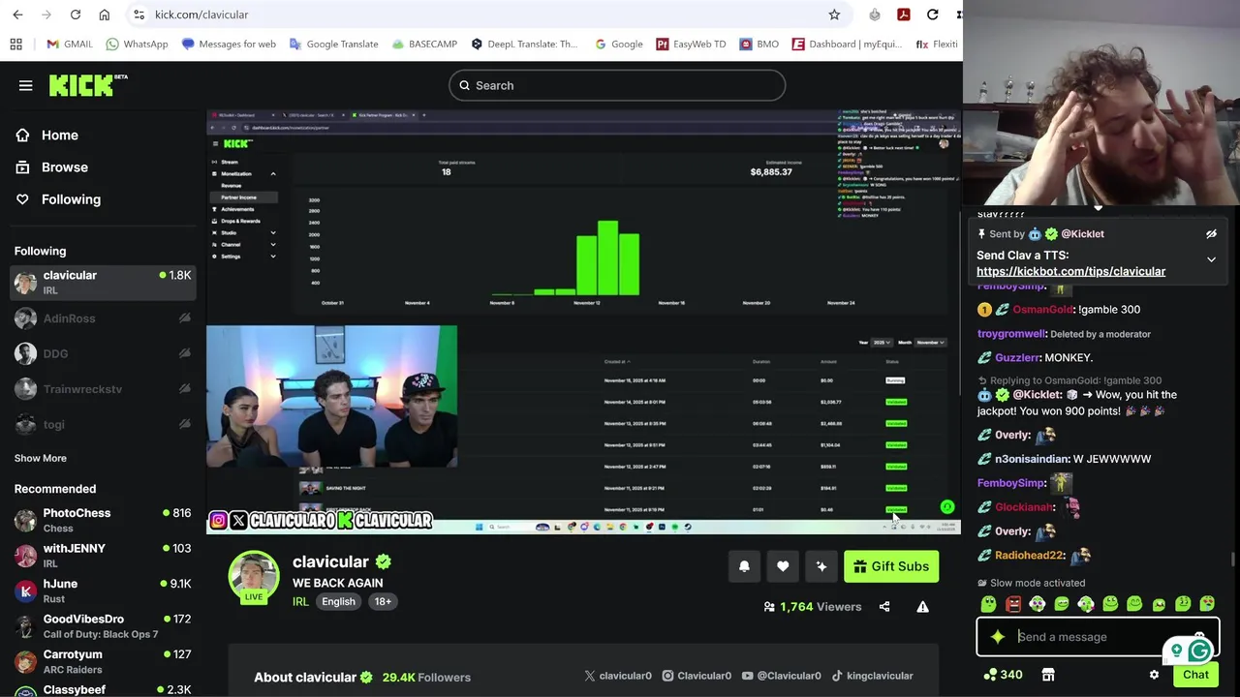This screenshot has width=1240, height=697.
Task: Toggle the heart follow button
Action: click(783, 566)
